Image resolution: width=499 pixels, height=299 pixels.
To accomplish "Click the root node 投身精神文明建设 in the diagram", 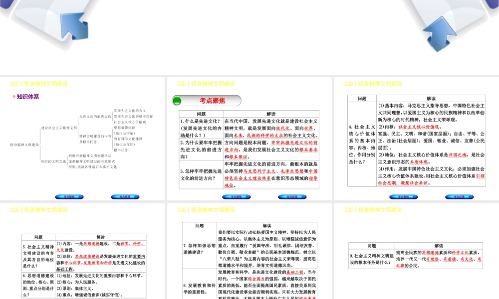I will coord(24,145).
